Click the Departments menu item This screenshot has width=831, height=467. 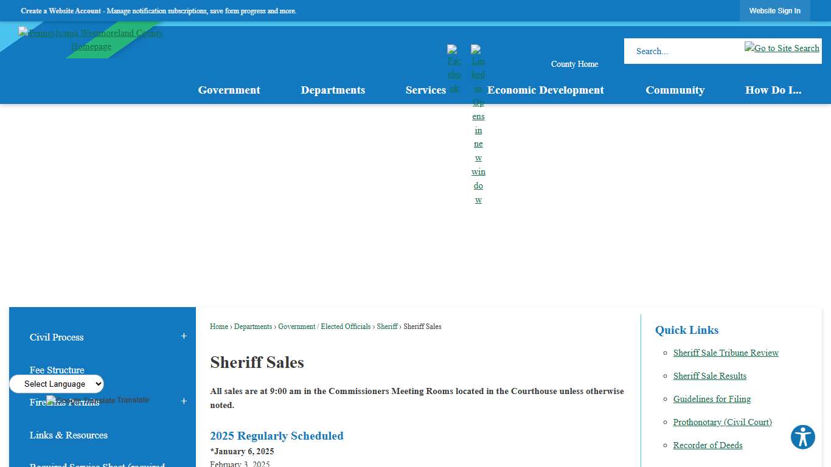[x=333, y=90]
